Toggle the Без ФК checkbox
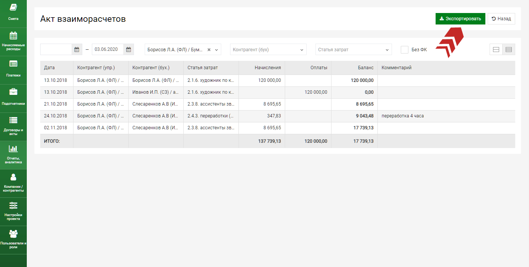529x267 pixels. coord(405,49)
